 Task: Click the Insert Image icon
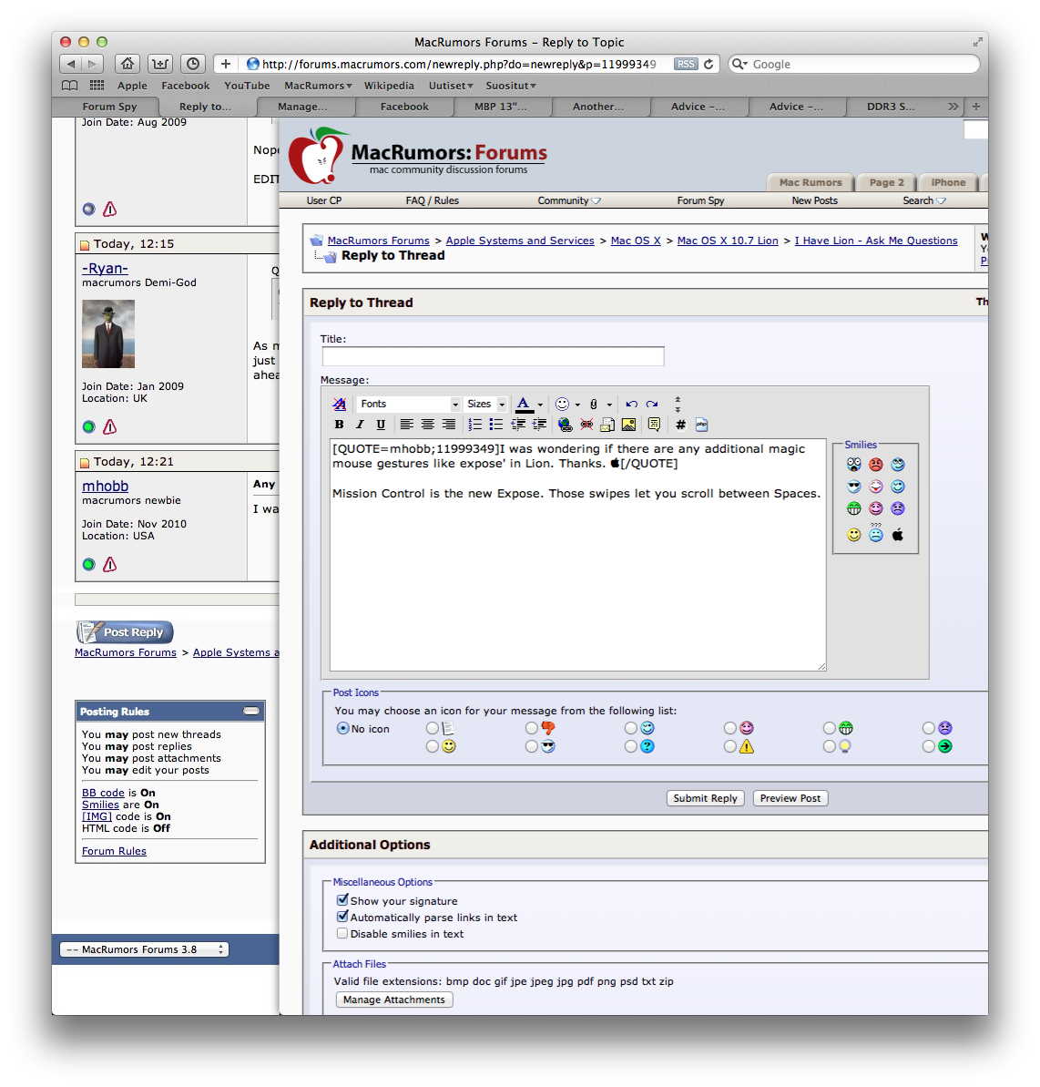click(x=628, y=425)
